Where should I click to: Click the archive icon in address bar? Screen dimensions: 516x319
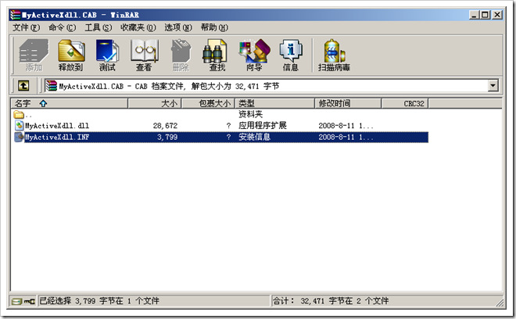(x=52, y=86)
